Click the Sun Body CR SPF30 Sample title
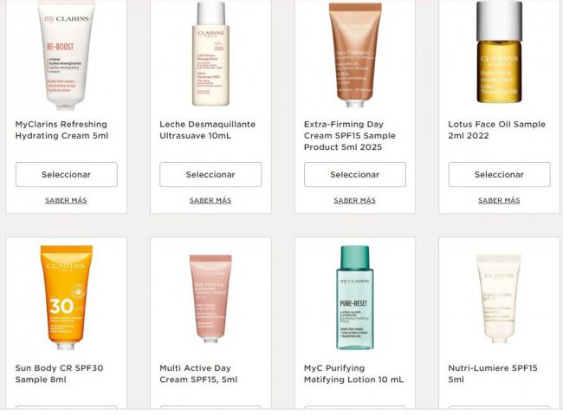The width and height of the screenshot is (563, 415). tap(59, 373)
